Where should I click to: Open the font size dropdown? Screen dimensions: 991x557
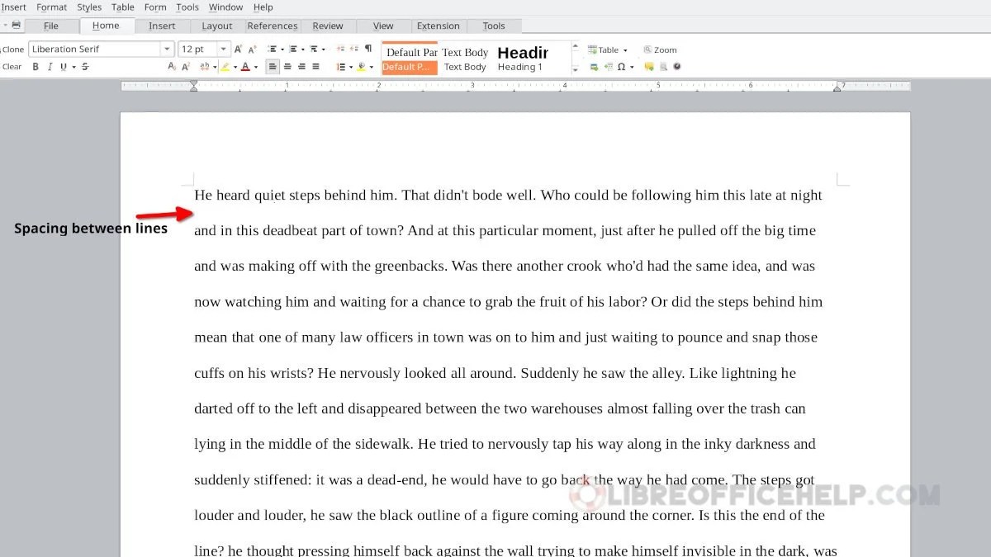click(x=223, y=49)
